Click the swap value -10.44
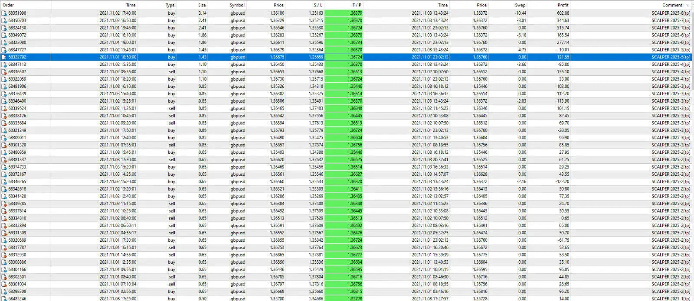694x301 pixels. click(x=520, y=13)
